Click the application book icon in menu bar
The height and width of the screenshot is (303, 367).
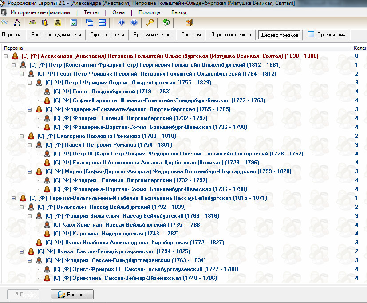[x=4, y=12]
